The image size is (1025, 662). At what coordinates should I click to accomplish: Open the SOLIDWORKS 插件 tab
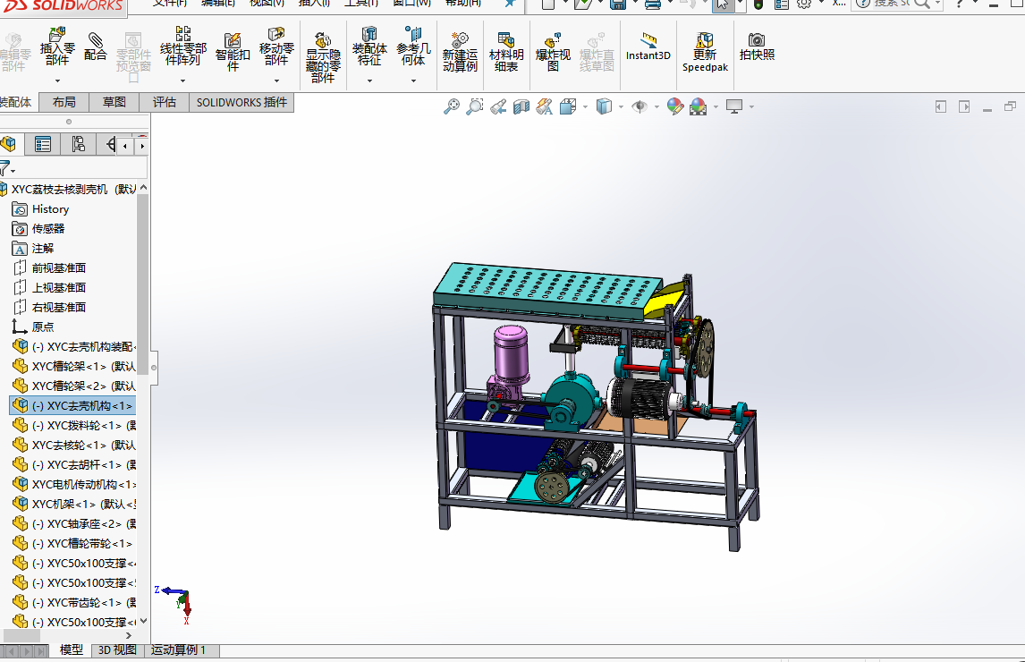241,103
